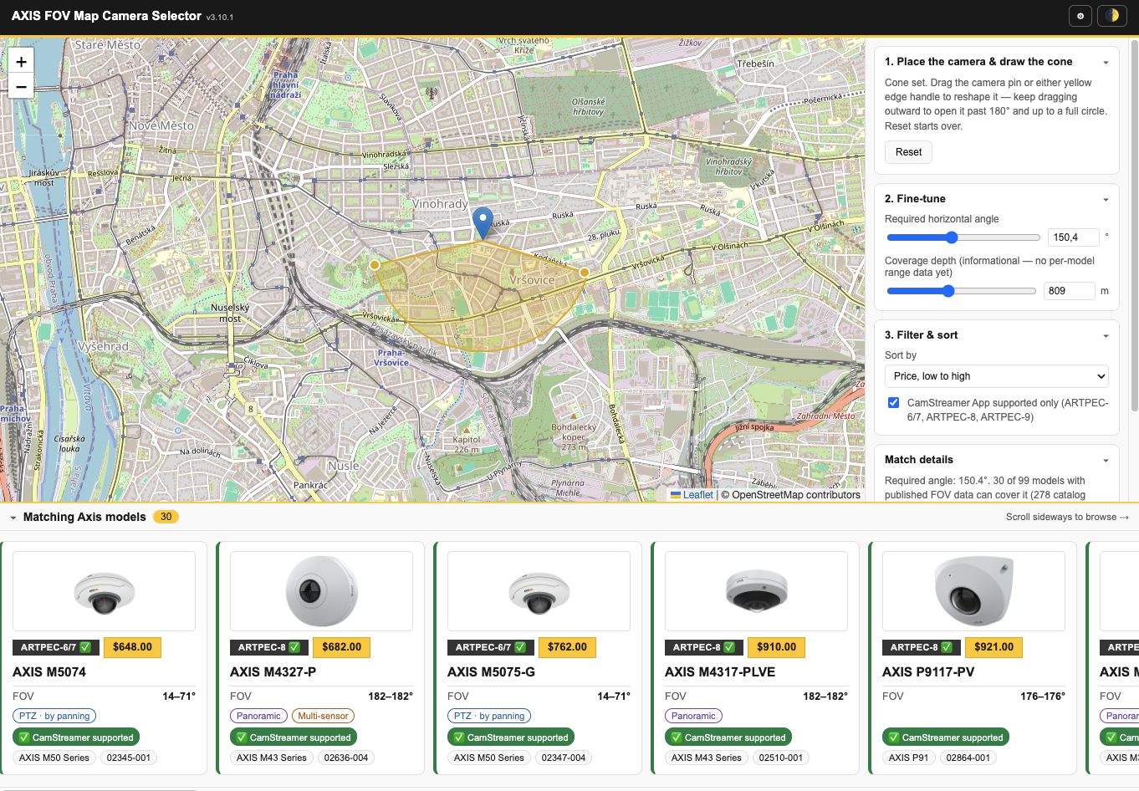The image size is (1139, 791).
Task: Click 'PTZ · by panning' tag on AXIS M5074
Action: point(54,716)
